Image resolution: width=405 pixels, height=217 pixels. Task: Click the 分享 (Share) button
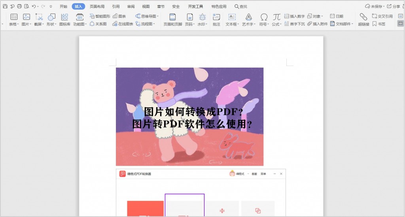[394, 6]
